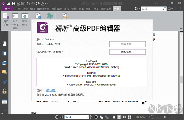Open Online Tutorials (在线教程)
The image size is (184, 120).
click(25, 20)
